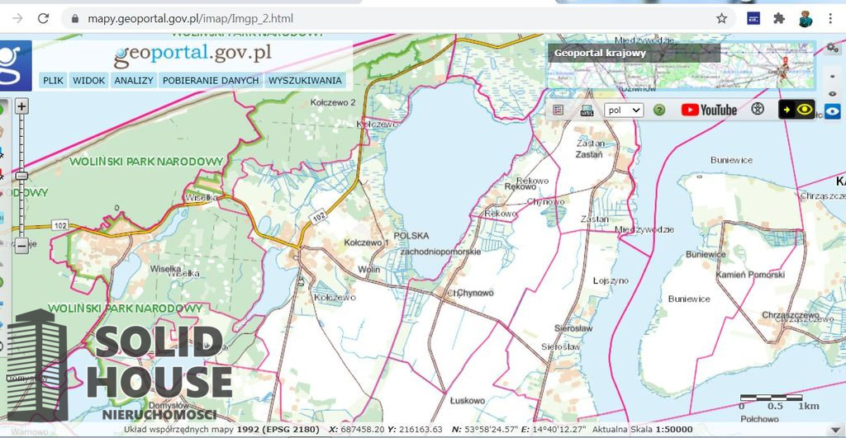Image resolution: width=846 pixels, height=438 pixels.
Task: Reload the geoportal page
Action: click(x=43, y=18)
